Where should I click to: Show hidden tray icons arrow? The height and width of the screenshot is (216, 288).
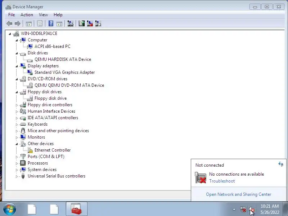[234, 209]
